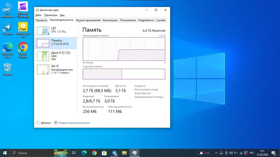Click the memory usage graph
280x157 pixels.
(124, 49)
